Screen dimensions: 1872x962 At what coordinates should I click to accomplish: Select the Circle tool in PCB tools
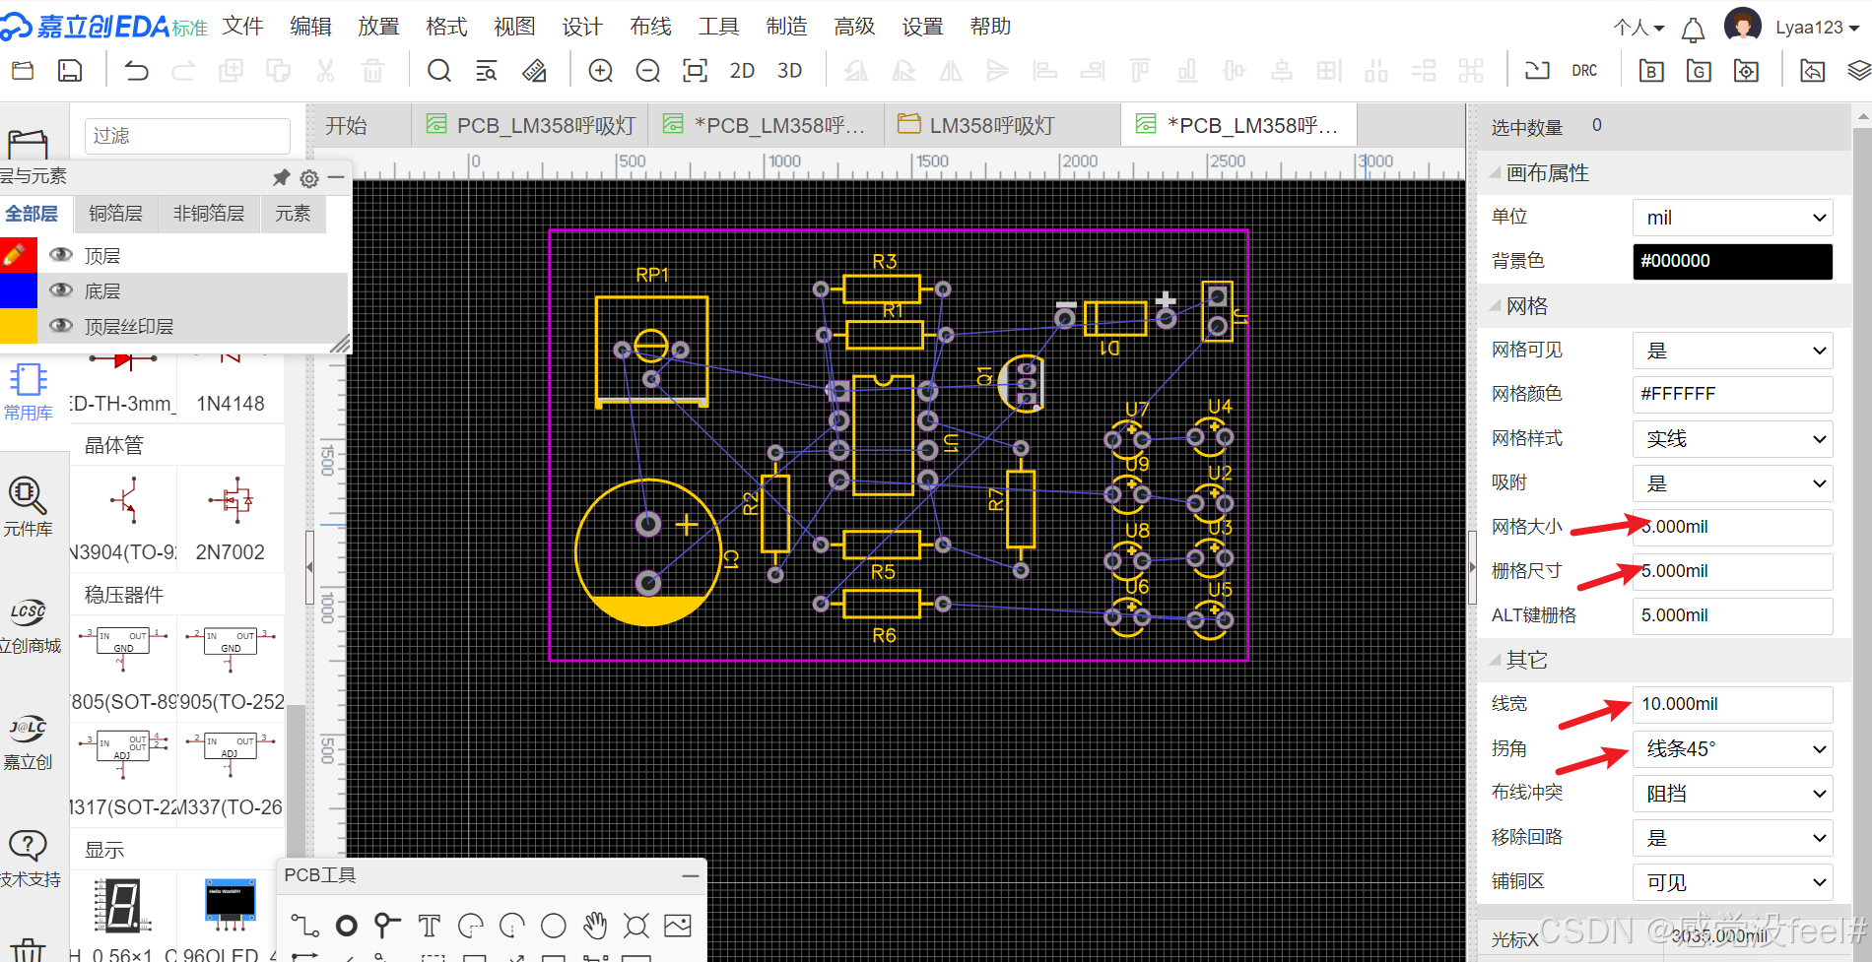[554, 926]
